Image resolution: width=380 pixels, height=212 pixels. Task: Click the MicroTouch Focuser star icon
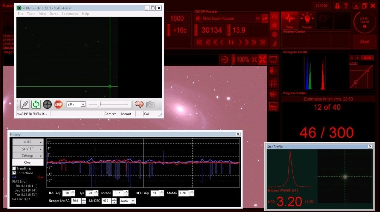(198, 18)
